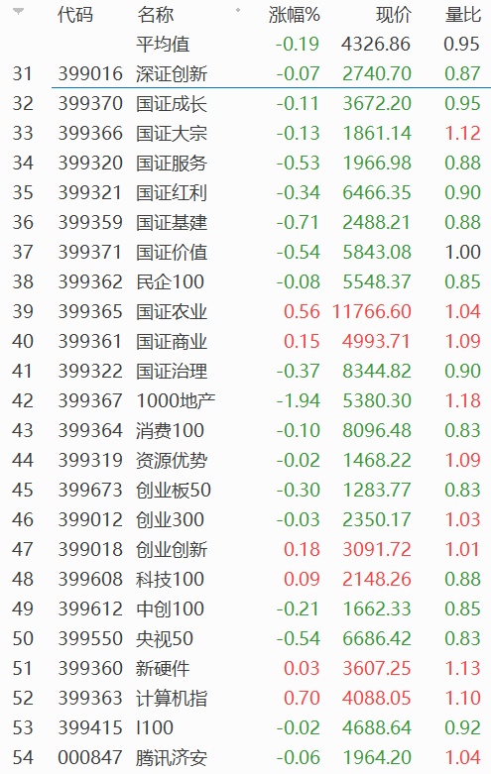Select the 国证成长 row
Image resolution: width=491 pixels, height=774 pixels.
tap(246, 104)
